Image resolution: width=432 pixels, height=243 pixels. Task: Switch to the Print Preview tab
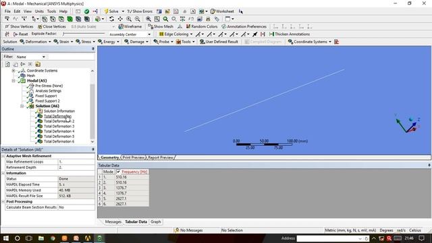134,157
